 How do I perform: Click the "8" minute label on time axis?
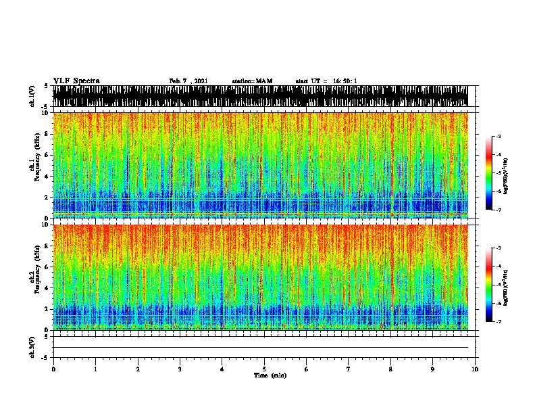pos(390,369)
